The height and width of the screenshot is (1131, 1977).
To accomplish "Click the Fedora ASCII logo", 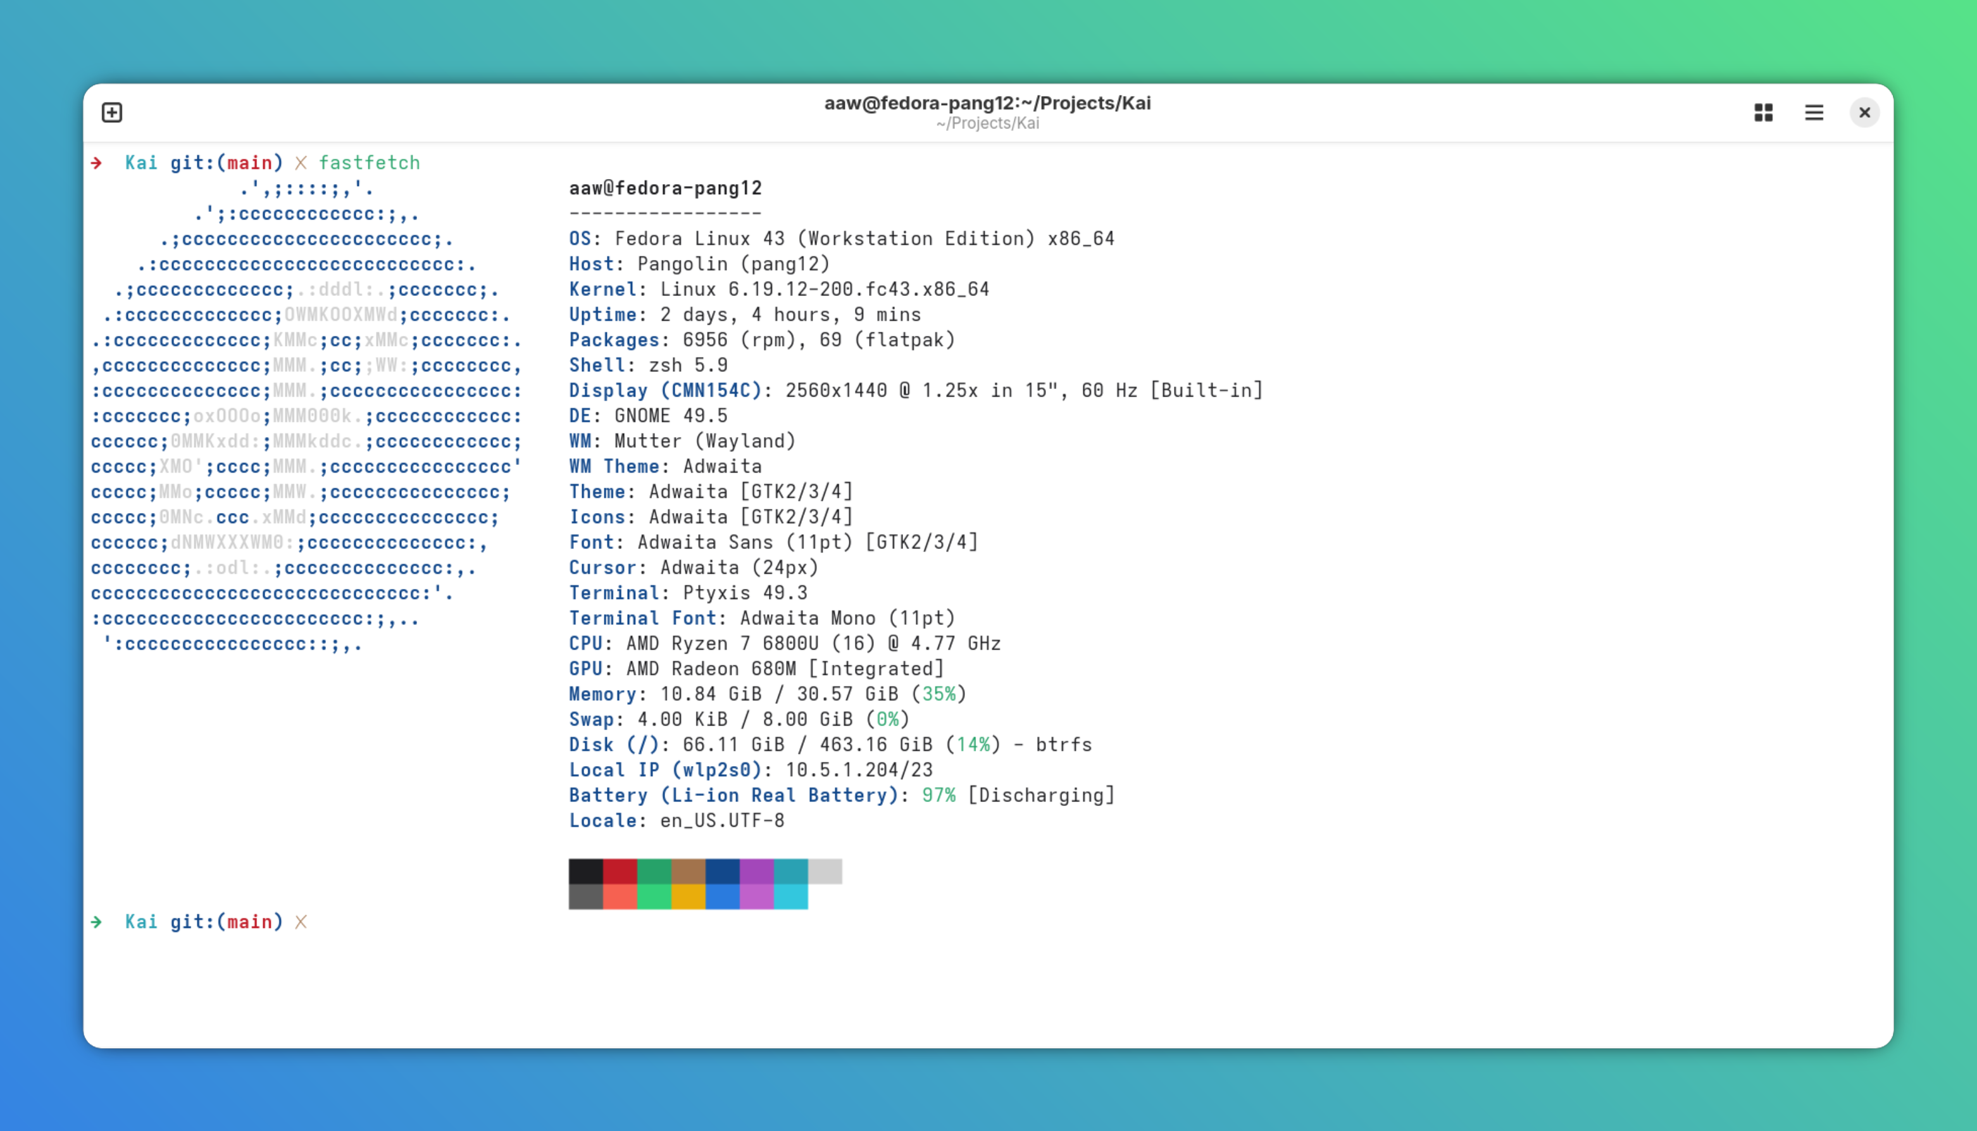I will coord(307,416).
